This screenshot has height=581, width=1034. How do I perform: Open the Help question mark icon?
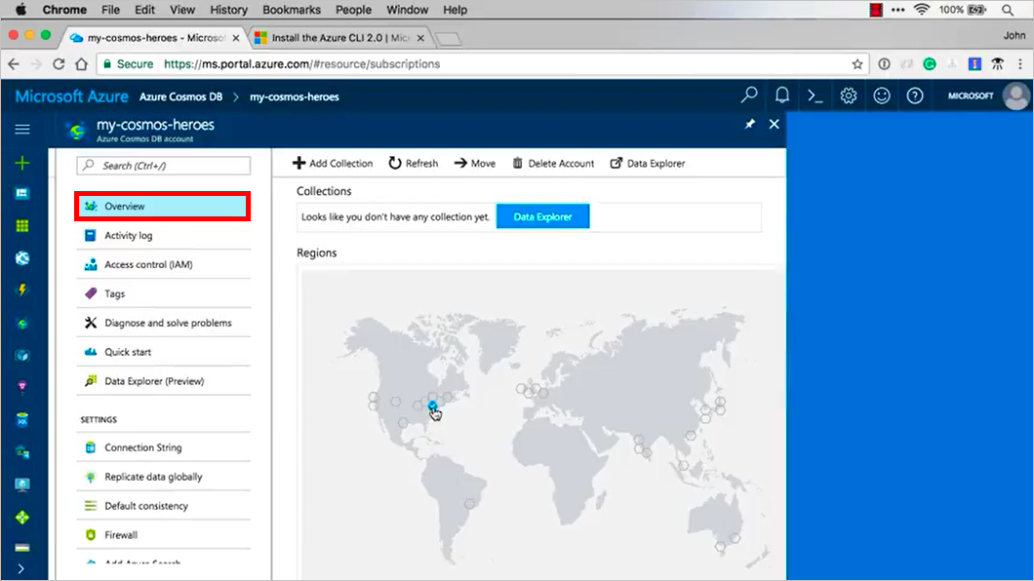(x=914, y=96)
